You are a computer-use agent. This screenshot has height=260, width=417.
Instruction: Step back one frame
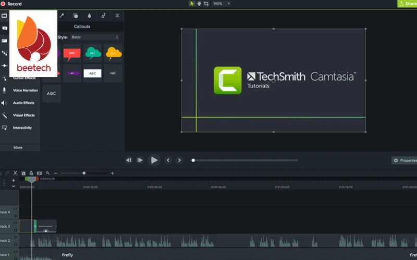pyautogui.click(x=128, y=160)
